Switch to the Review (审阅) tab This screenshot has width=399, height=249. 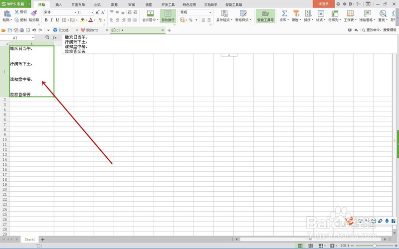(x=132, y=4)
